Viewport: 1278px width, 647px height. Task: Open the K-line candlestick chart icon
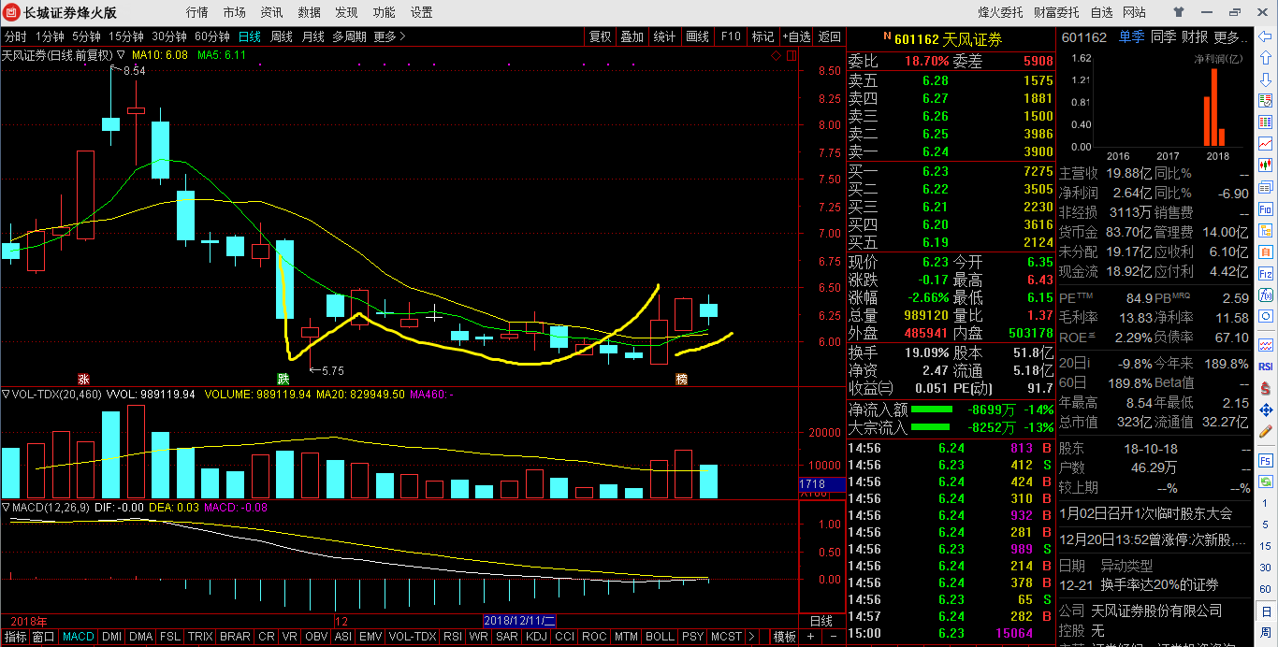pyautogui.click(x=1266, y=165)
